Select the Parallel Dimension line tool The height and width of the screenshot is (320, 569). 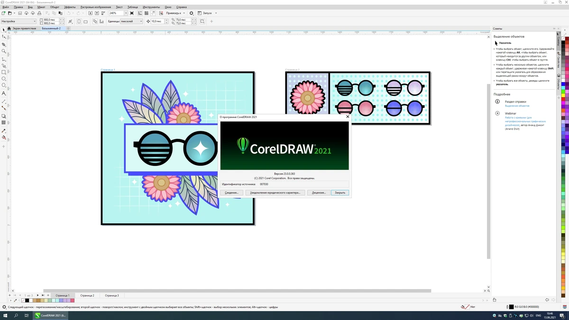coord(4,101)
